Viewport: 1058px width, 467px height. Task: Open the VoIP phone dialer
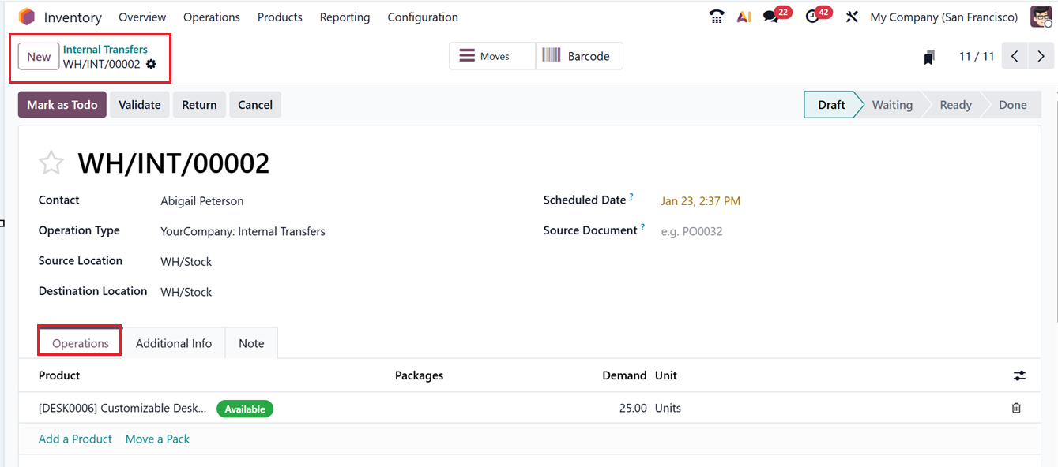[716, 16]
